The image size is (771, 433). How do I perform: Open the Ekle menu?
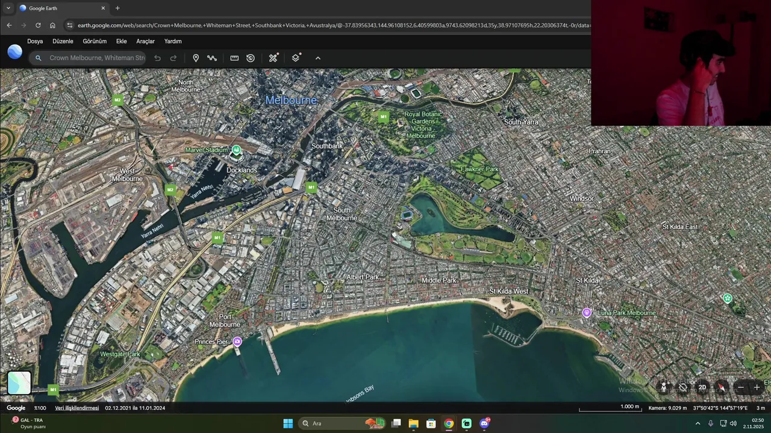[x=121, y=41]
